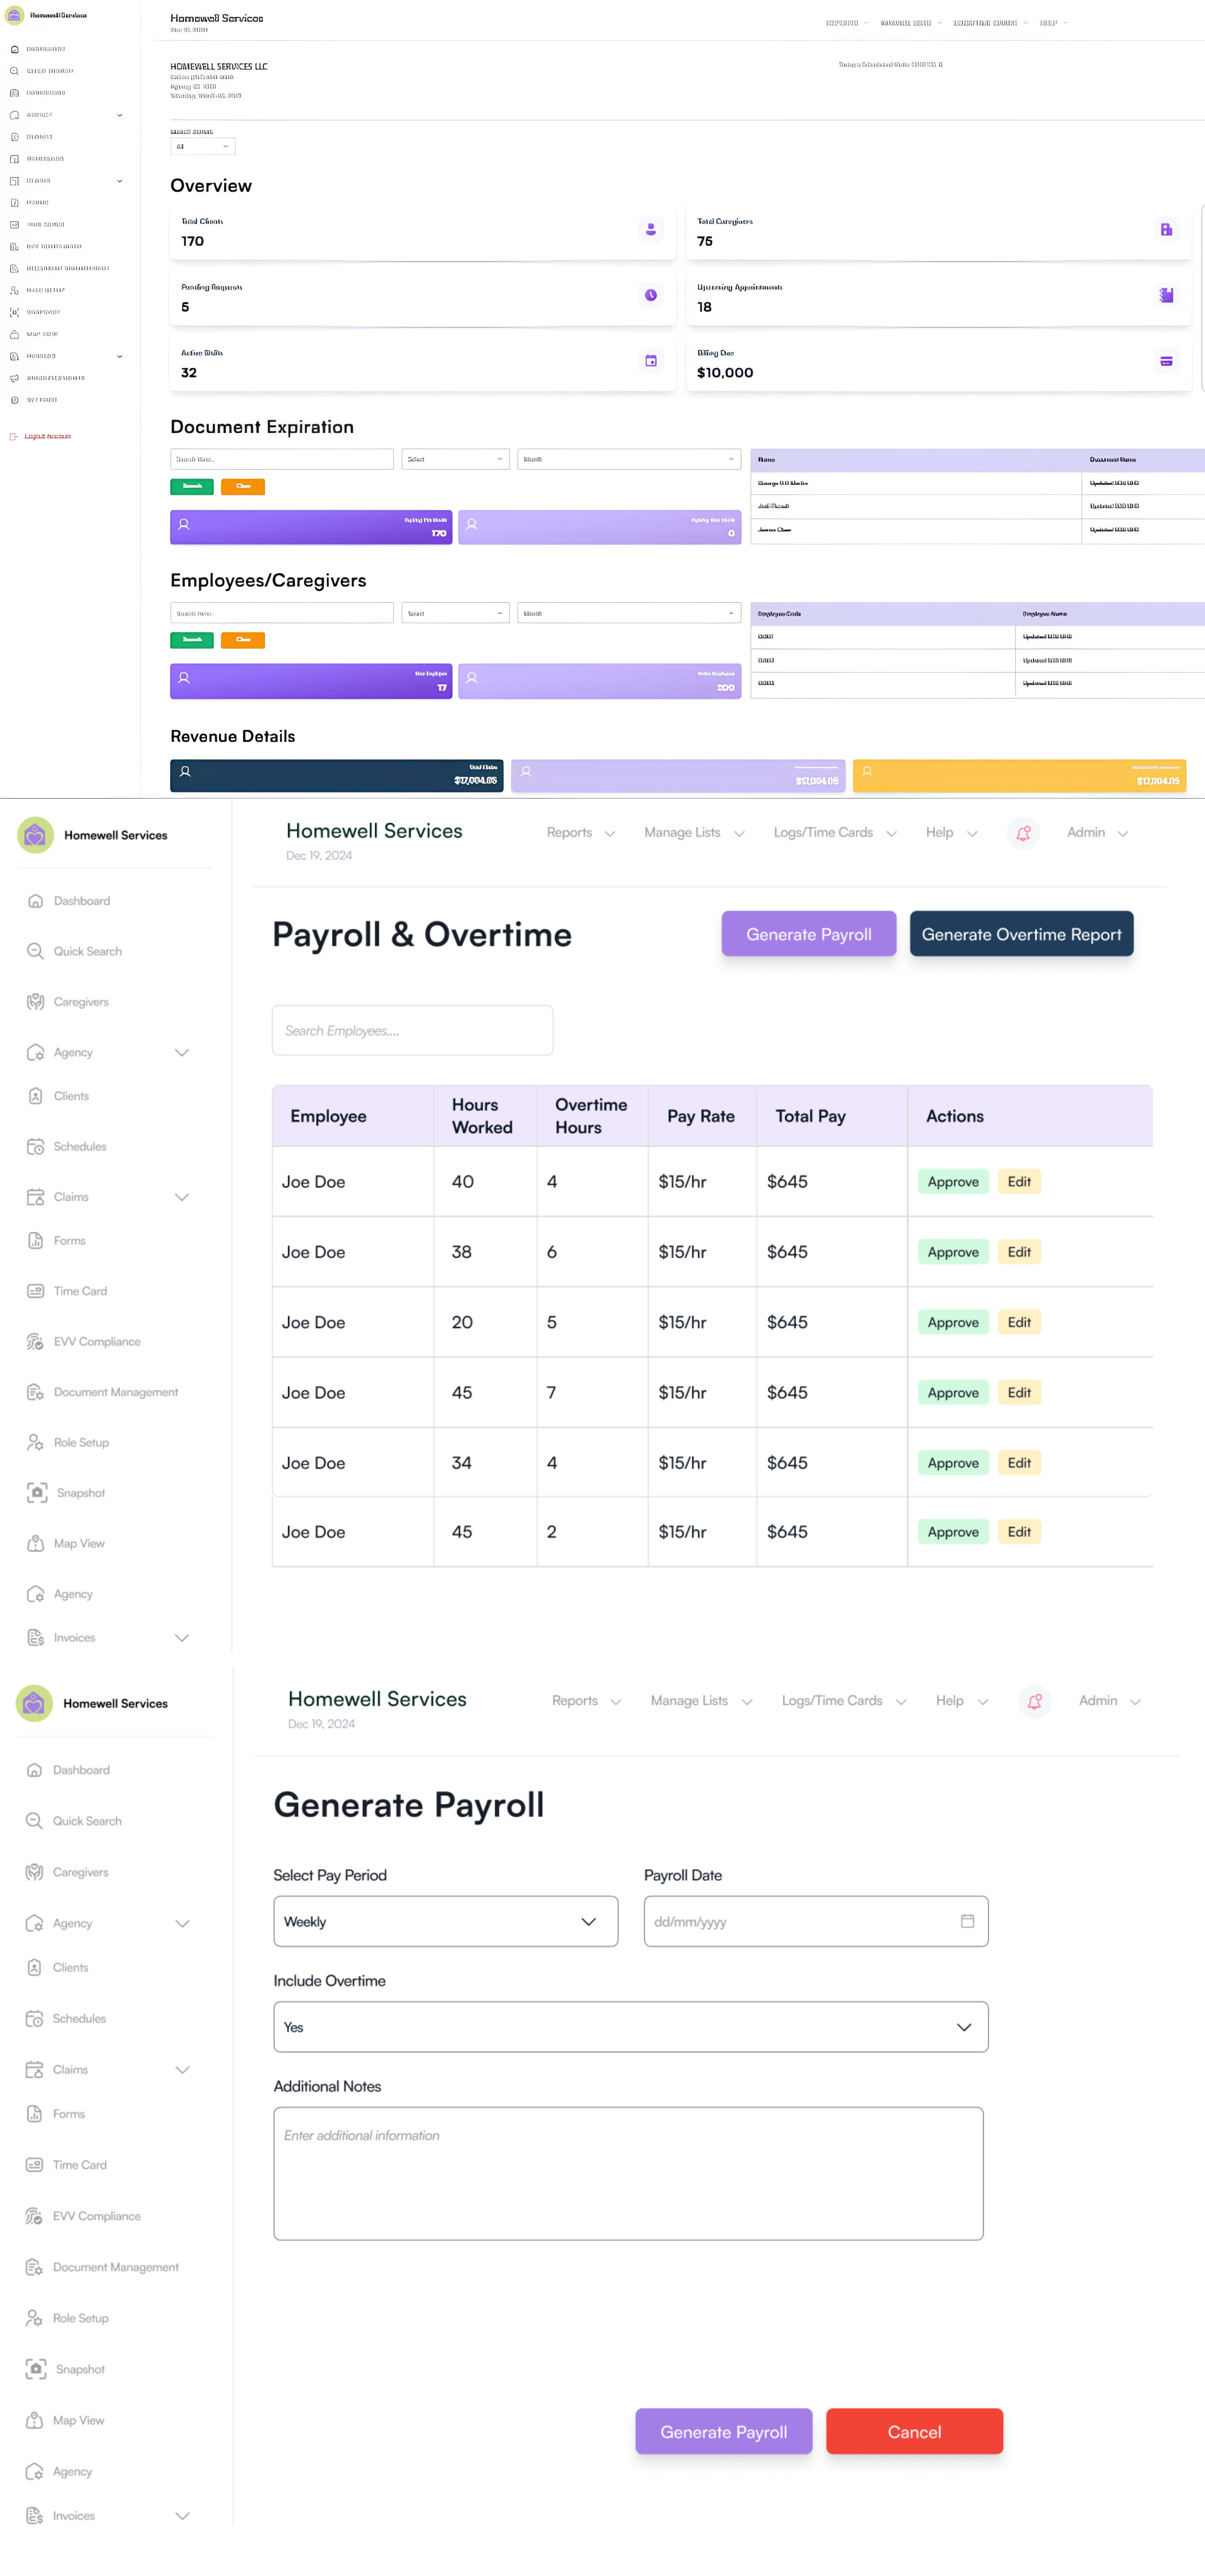Screen dimensions: 1205x2576
Task: Edit the row with 2 overtime hours
Action: [1019, 1532]
